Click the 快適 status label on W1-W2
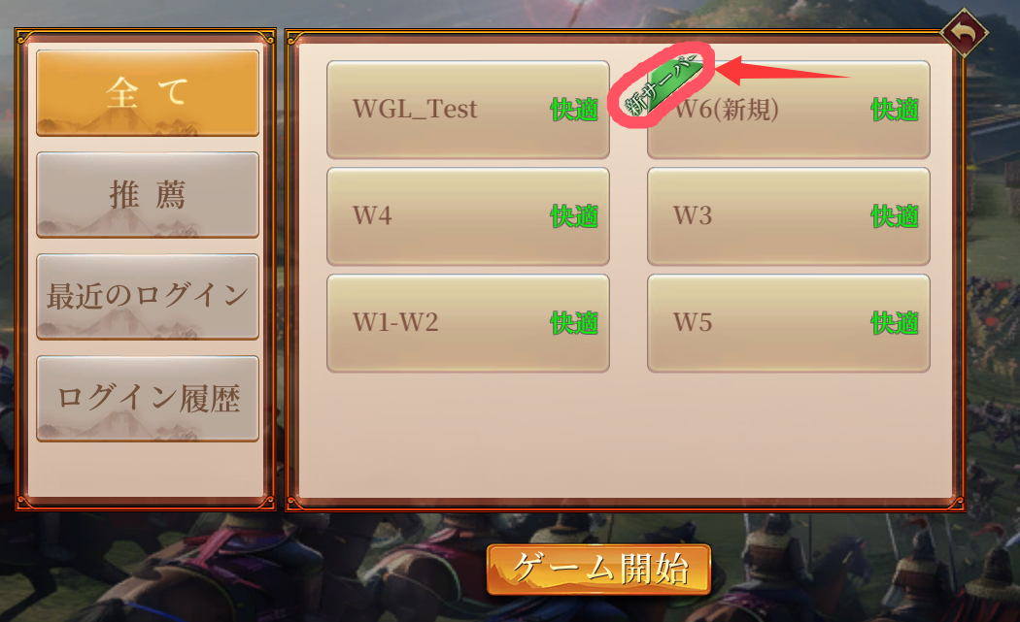Viewport: 1020px width, 622px height. [574, 322]
